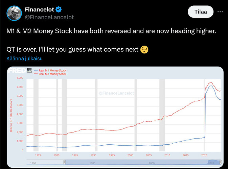Image resolution: width=228 pixels, height=169 pixels.
Task: Open the embedded FRED chart image
Action: [115, 117]
